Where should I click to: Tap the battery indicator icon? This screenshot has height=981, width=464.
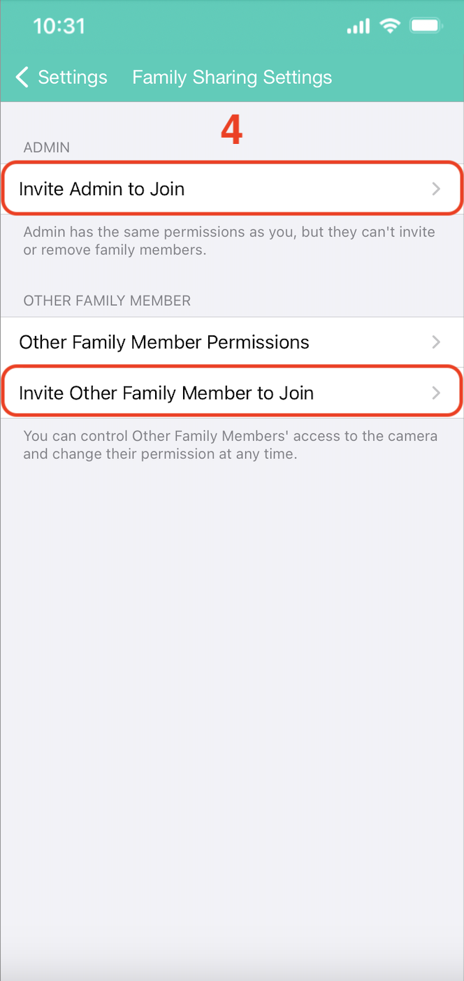(x=425, y=27)
